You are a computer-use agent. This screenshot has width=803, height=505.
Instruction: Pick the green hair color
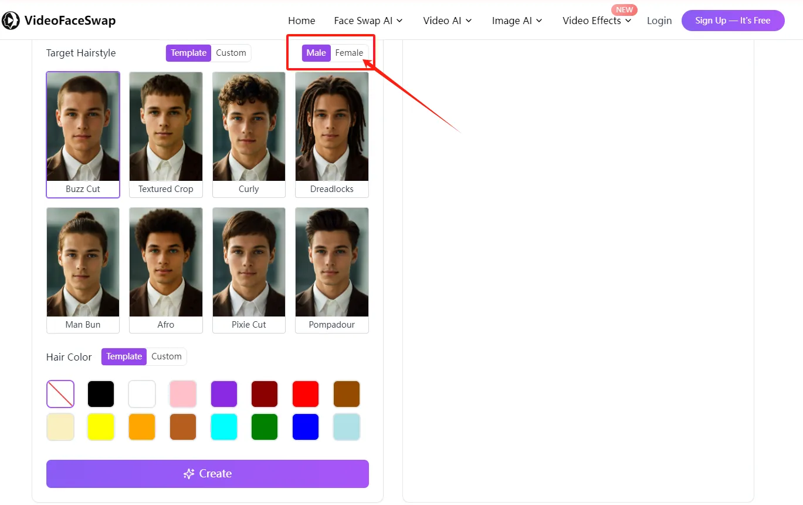(265, 427)
